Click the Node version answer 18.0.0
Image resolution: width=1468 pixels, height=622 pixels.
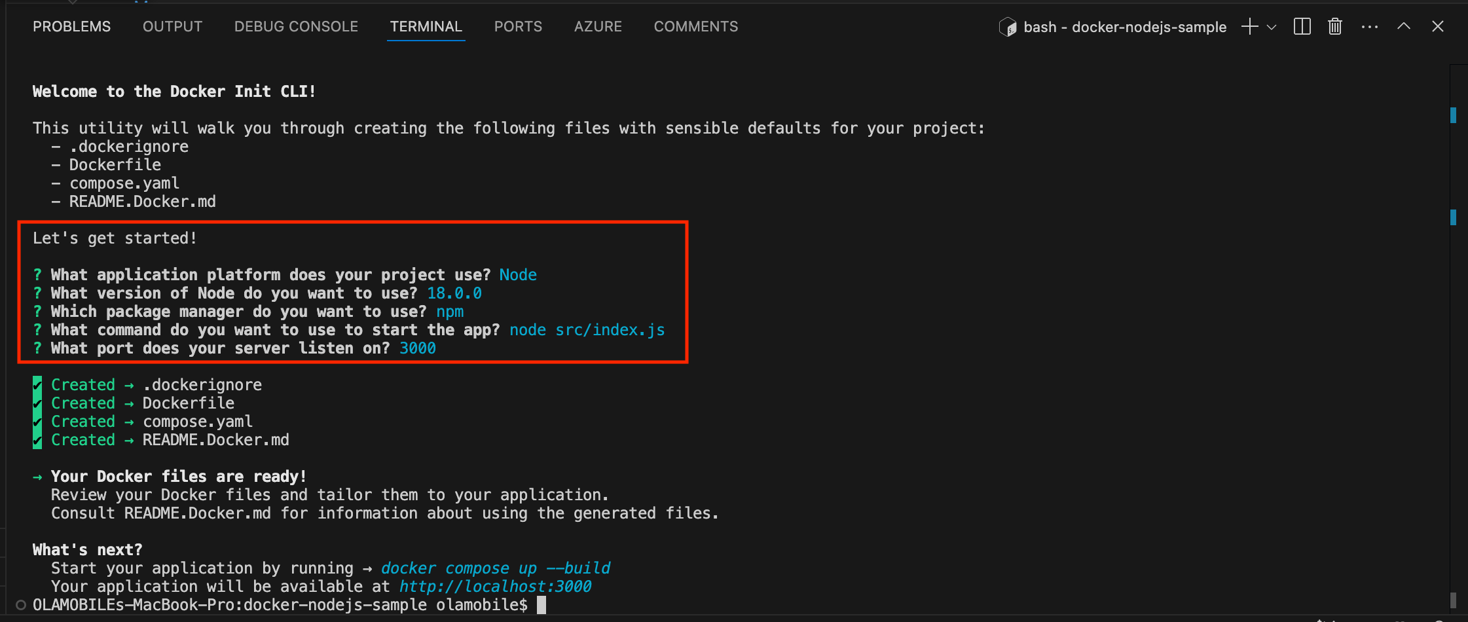click(454, 293)
